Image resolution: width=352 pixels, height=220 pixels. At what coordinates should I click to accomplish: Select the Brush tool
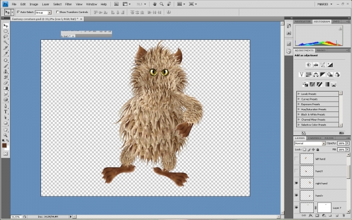tap(6, 66)
